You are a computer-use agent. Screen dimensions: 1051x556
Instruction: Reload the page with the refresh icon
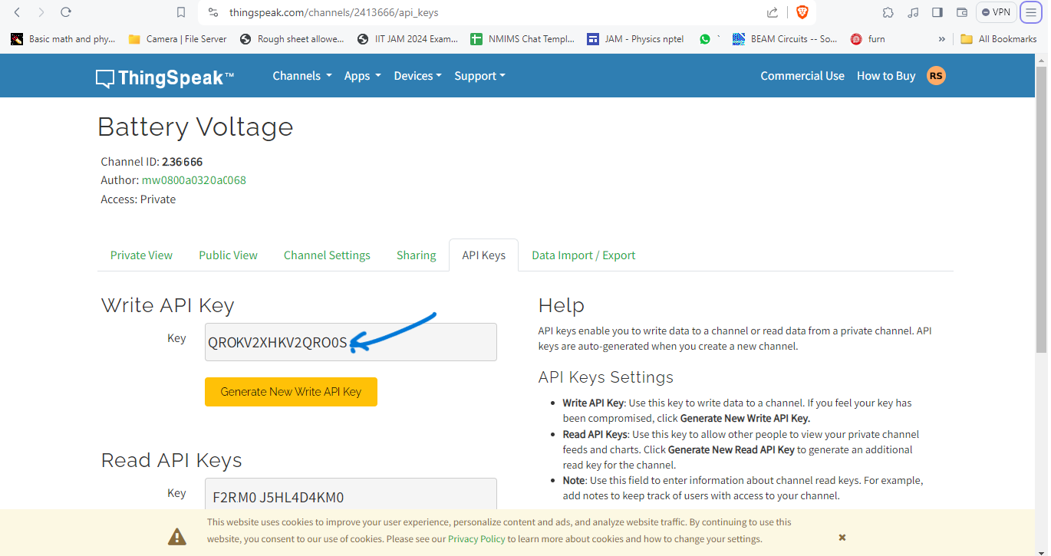coord(66,12)
